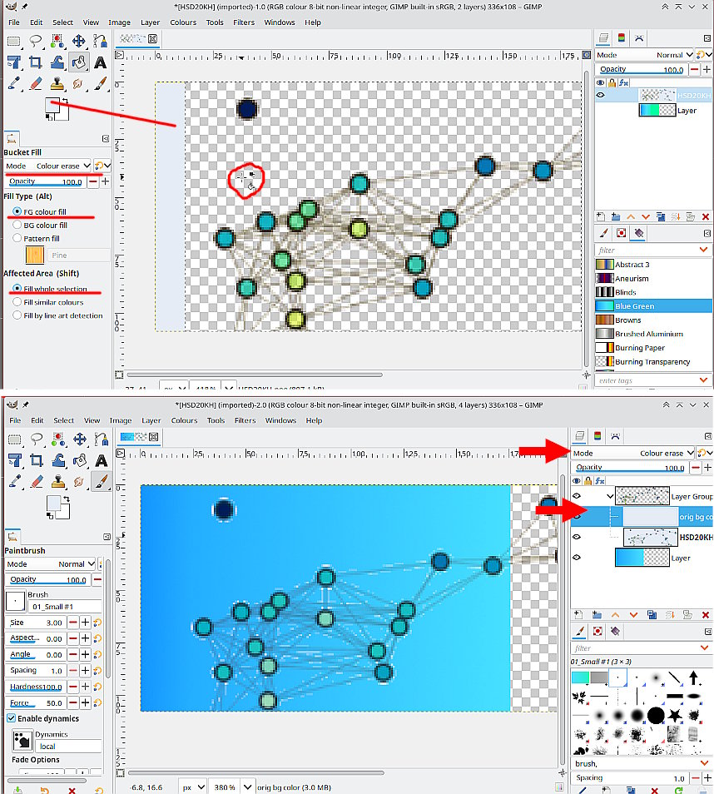The height and width of the screenshot is (794, 714).
Task: Hide the HSD20KH layer in top window
Action: coord(601,95)
